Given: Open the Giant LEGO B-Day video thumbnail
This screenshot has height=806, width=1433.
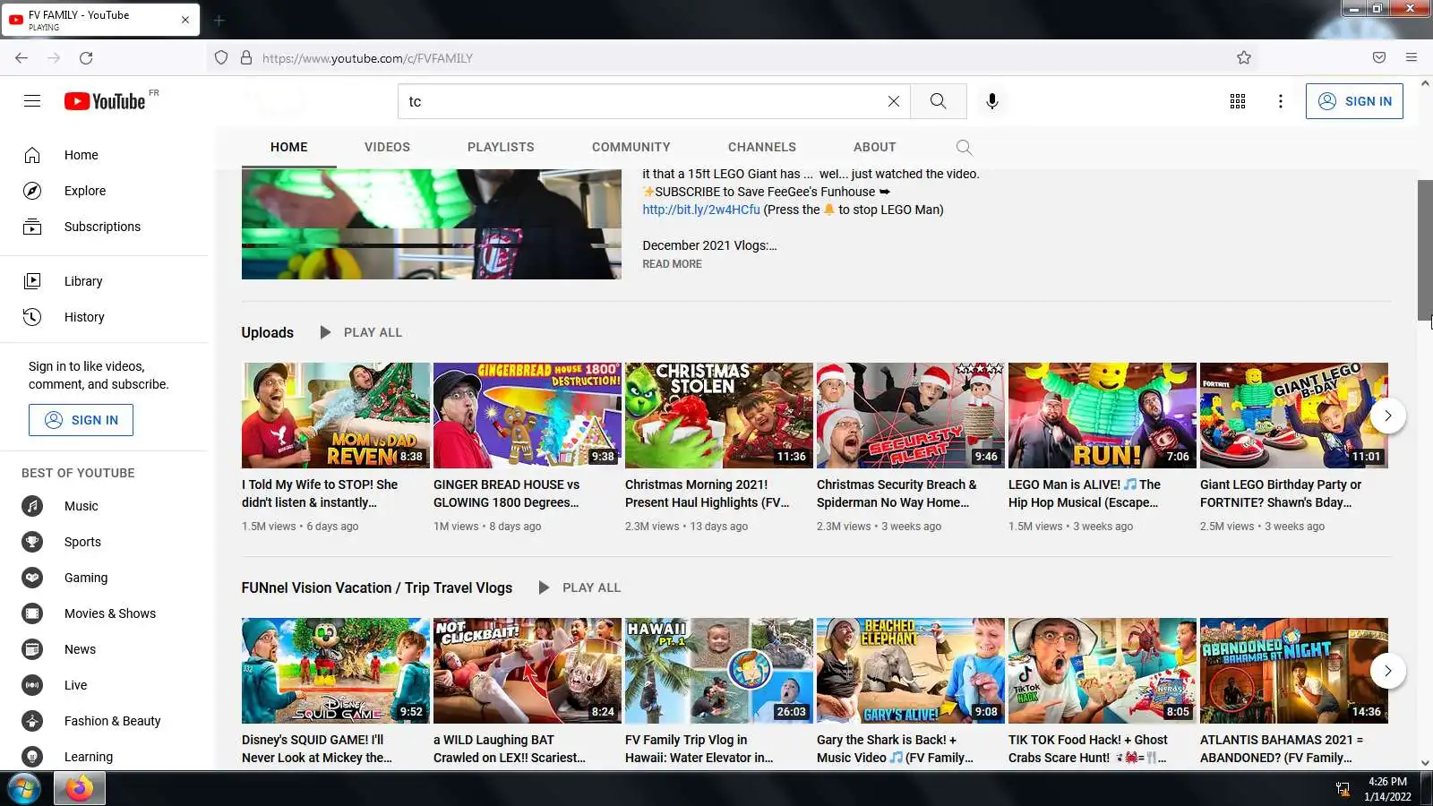Looking at the screenshot, I should click(x=1294, y=416).
